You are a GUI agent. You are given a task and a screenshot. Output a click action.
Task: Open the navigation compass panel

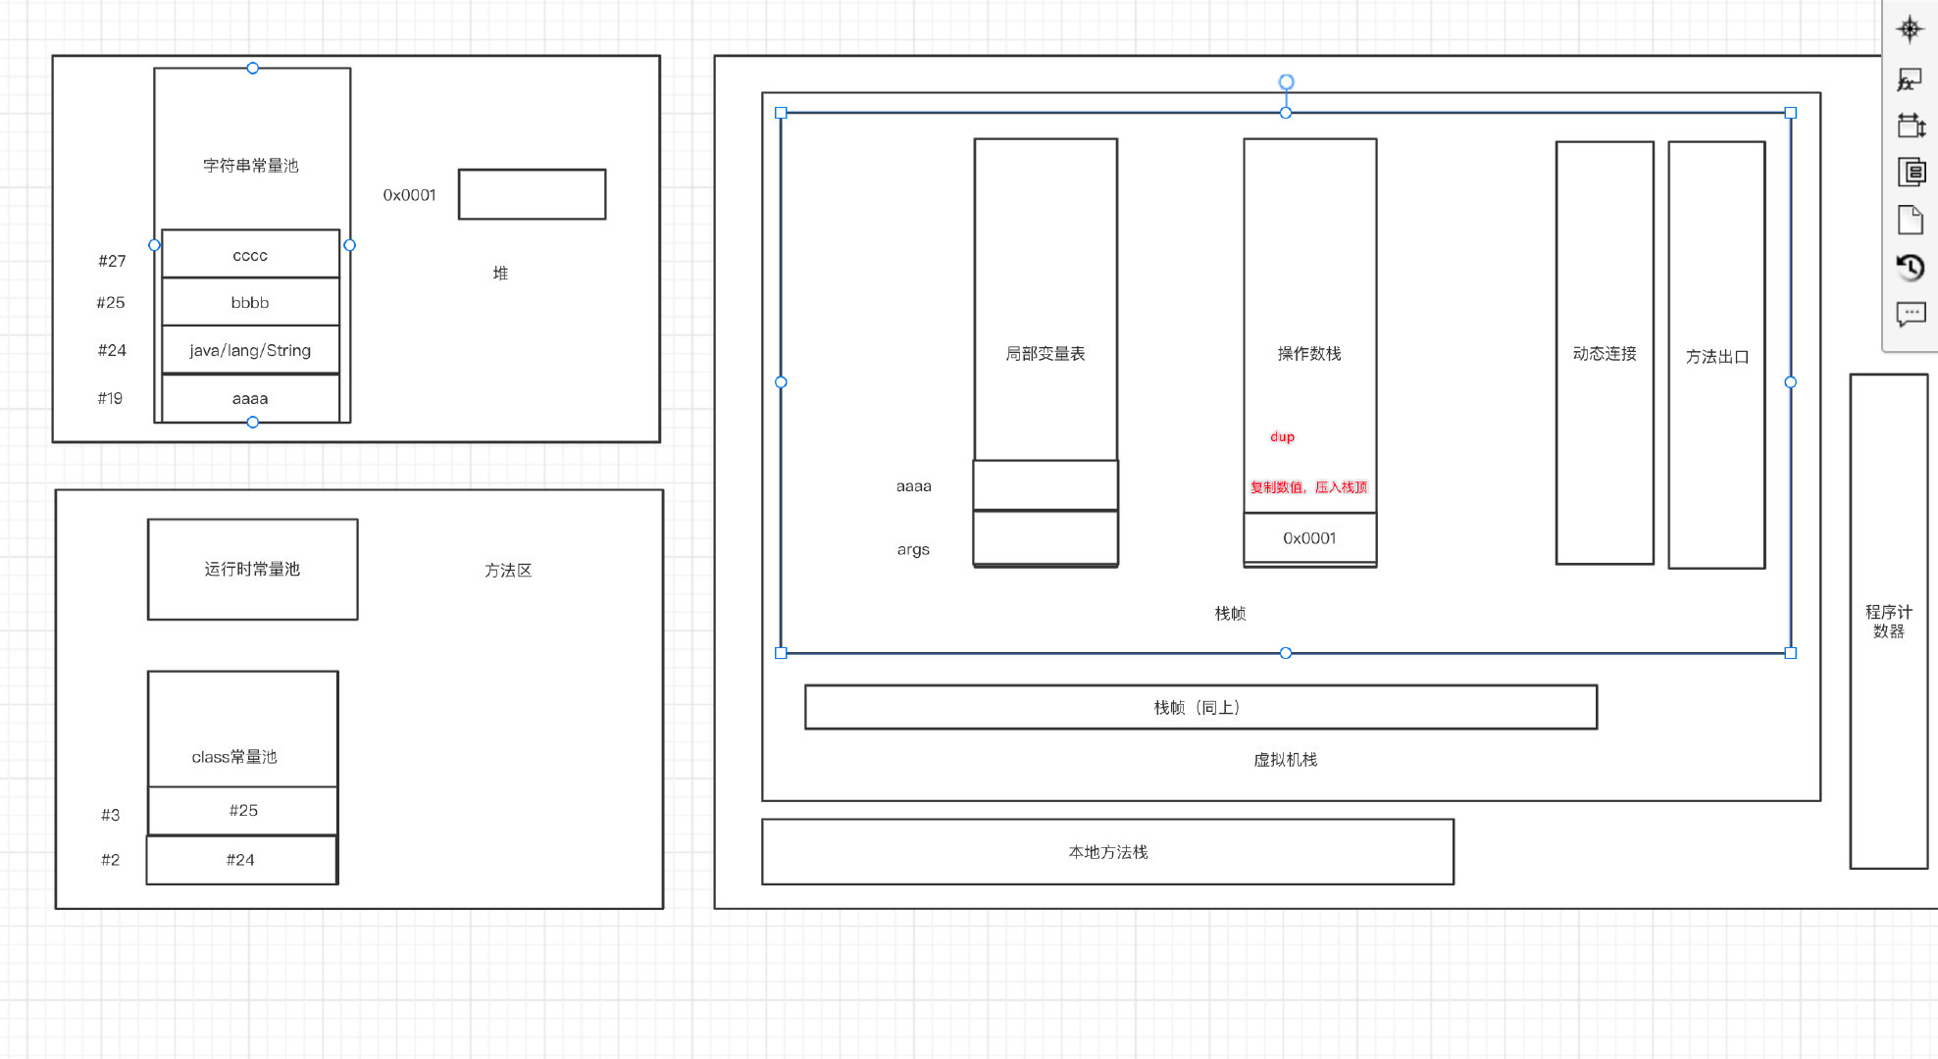click(1910, 29)
